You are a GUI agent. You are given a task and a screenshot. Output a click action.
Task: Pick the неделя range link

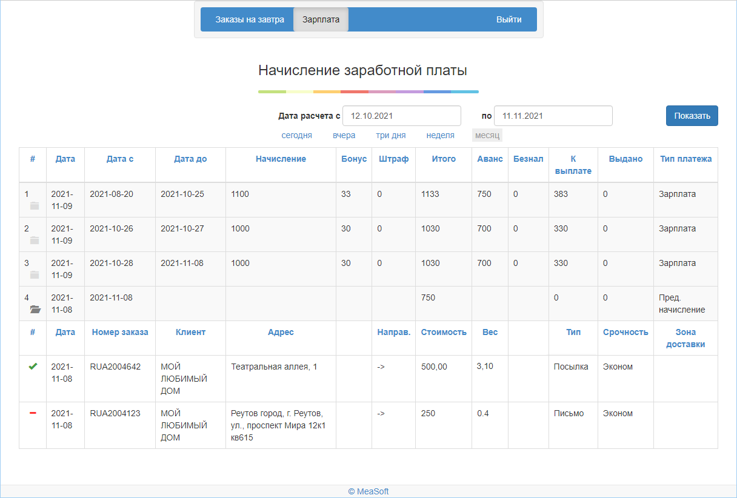(441, 135)
